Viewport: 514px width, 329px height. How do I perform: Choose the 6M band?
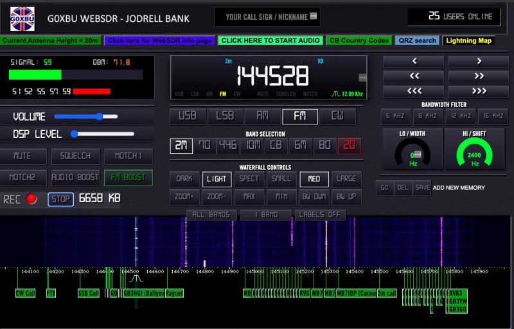301,146
